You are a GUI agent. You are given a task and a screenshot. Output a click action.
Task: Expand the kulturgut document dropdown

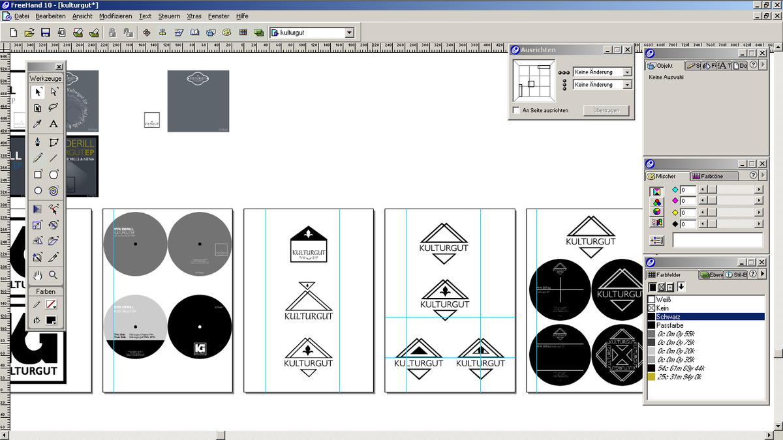point(349,33)
